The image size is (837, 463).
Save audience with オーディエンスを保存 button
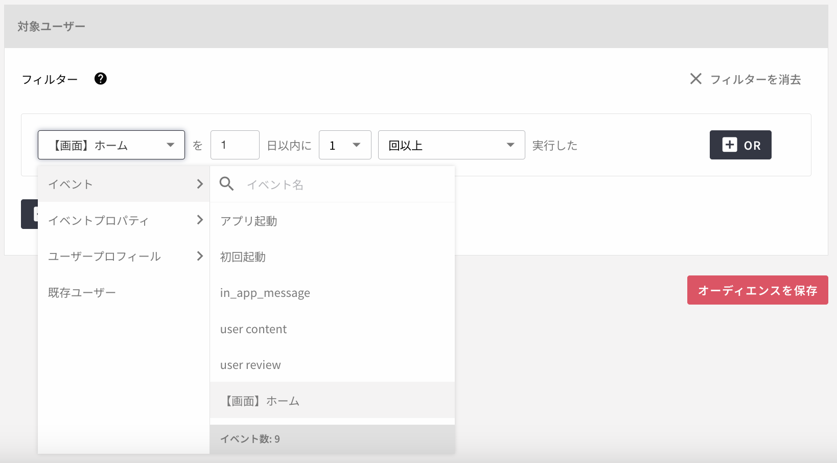[757, 290]
